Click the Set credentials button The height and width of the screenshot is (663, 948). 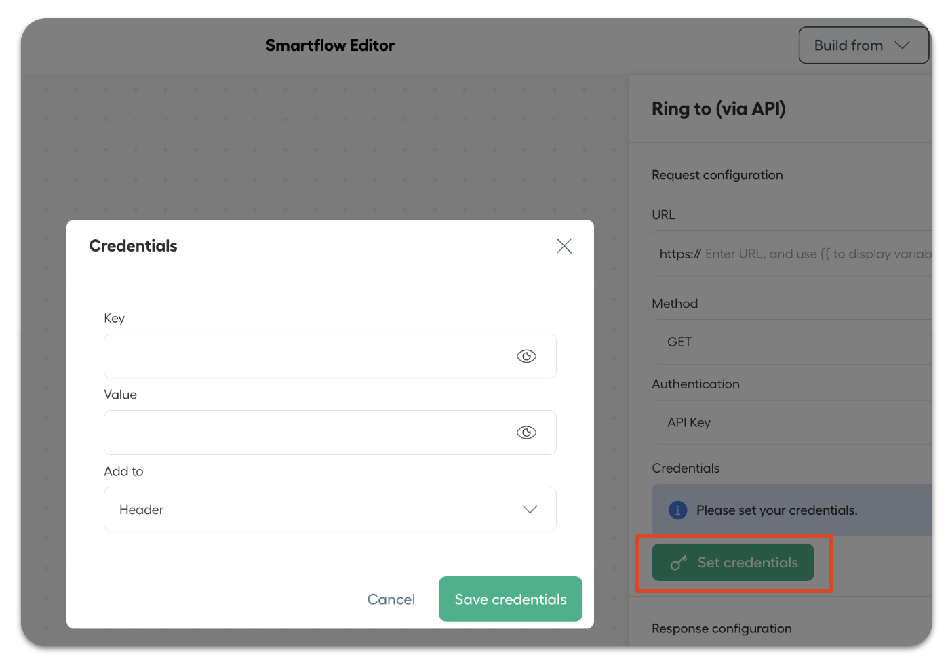coord(733,563)
